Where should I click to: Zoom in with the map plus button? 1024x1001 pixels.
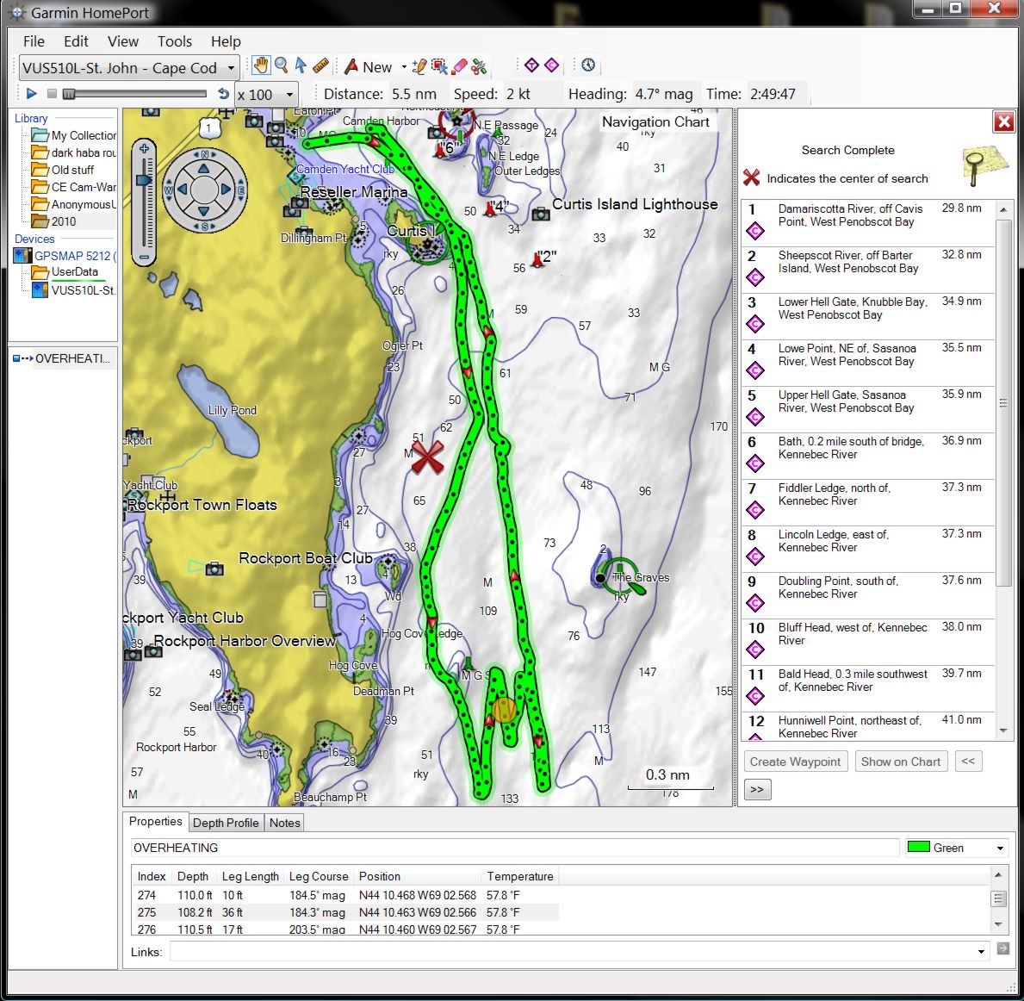pos(144,149)
